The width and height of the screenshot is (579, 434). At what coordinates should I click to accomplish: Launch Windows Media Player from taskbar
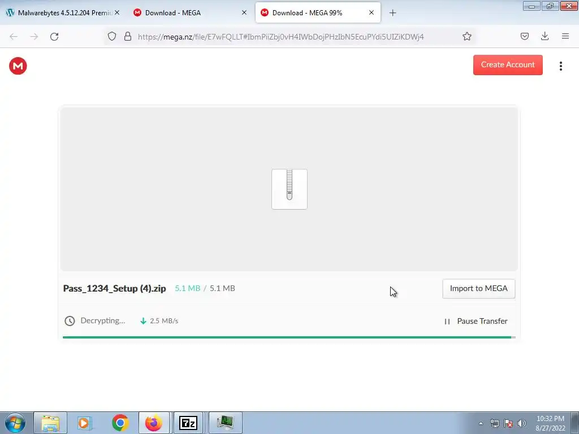[x=85, y=423]
